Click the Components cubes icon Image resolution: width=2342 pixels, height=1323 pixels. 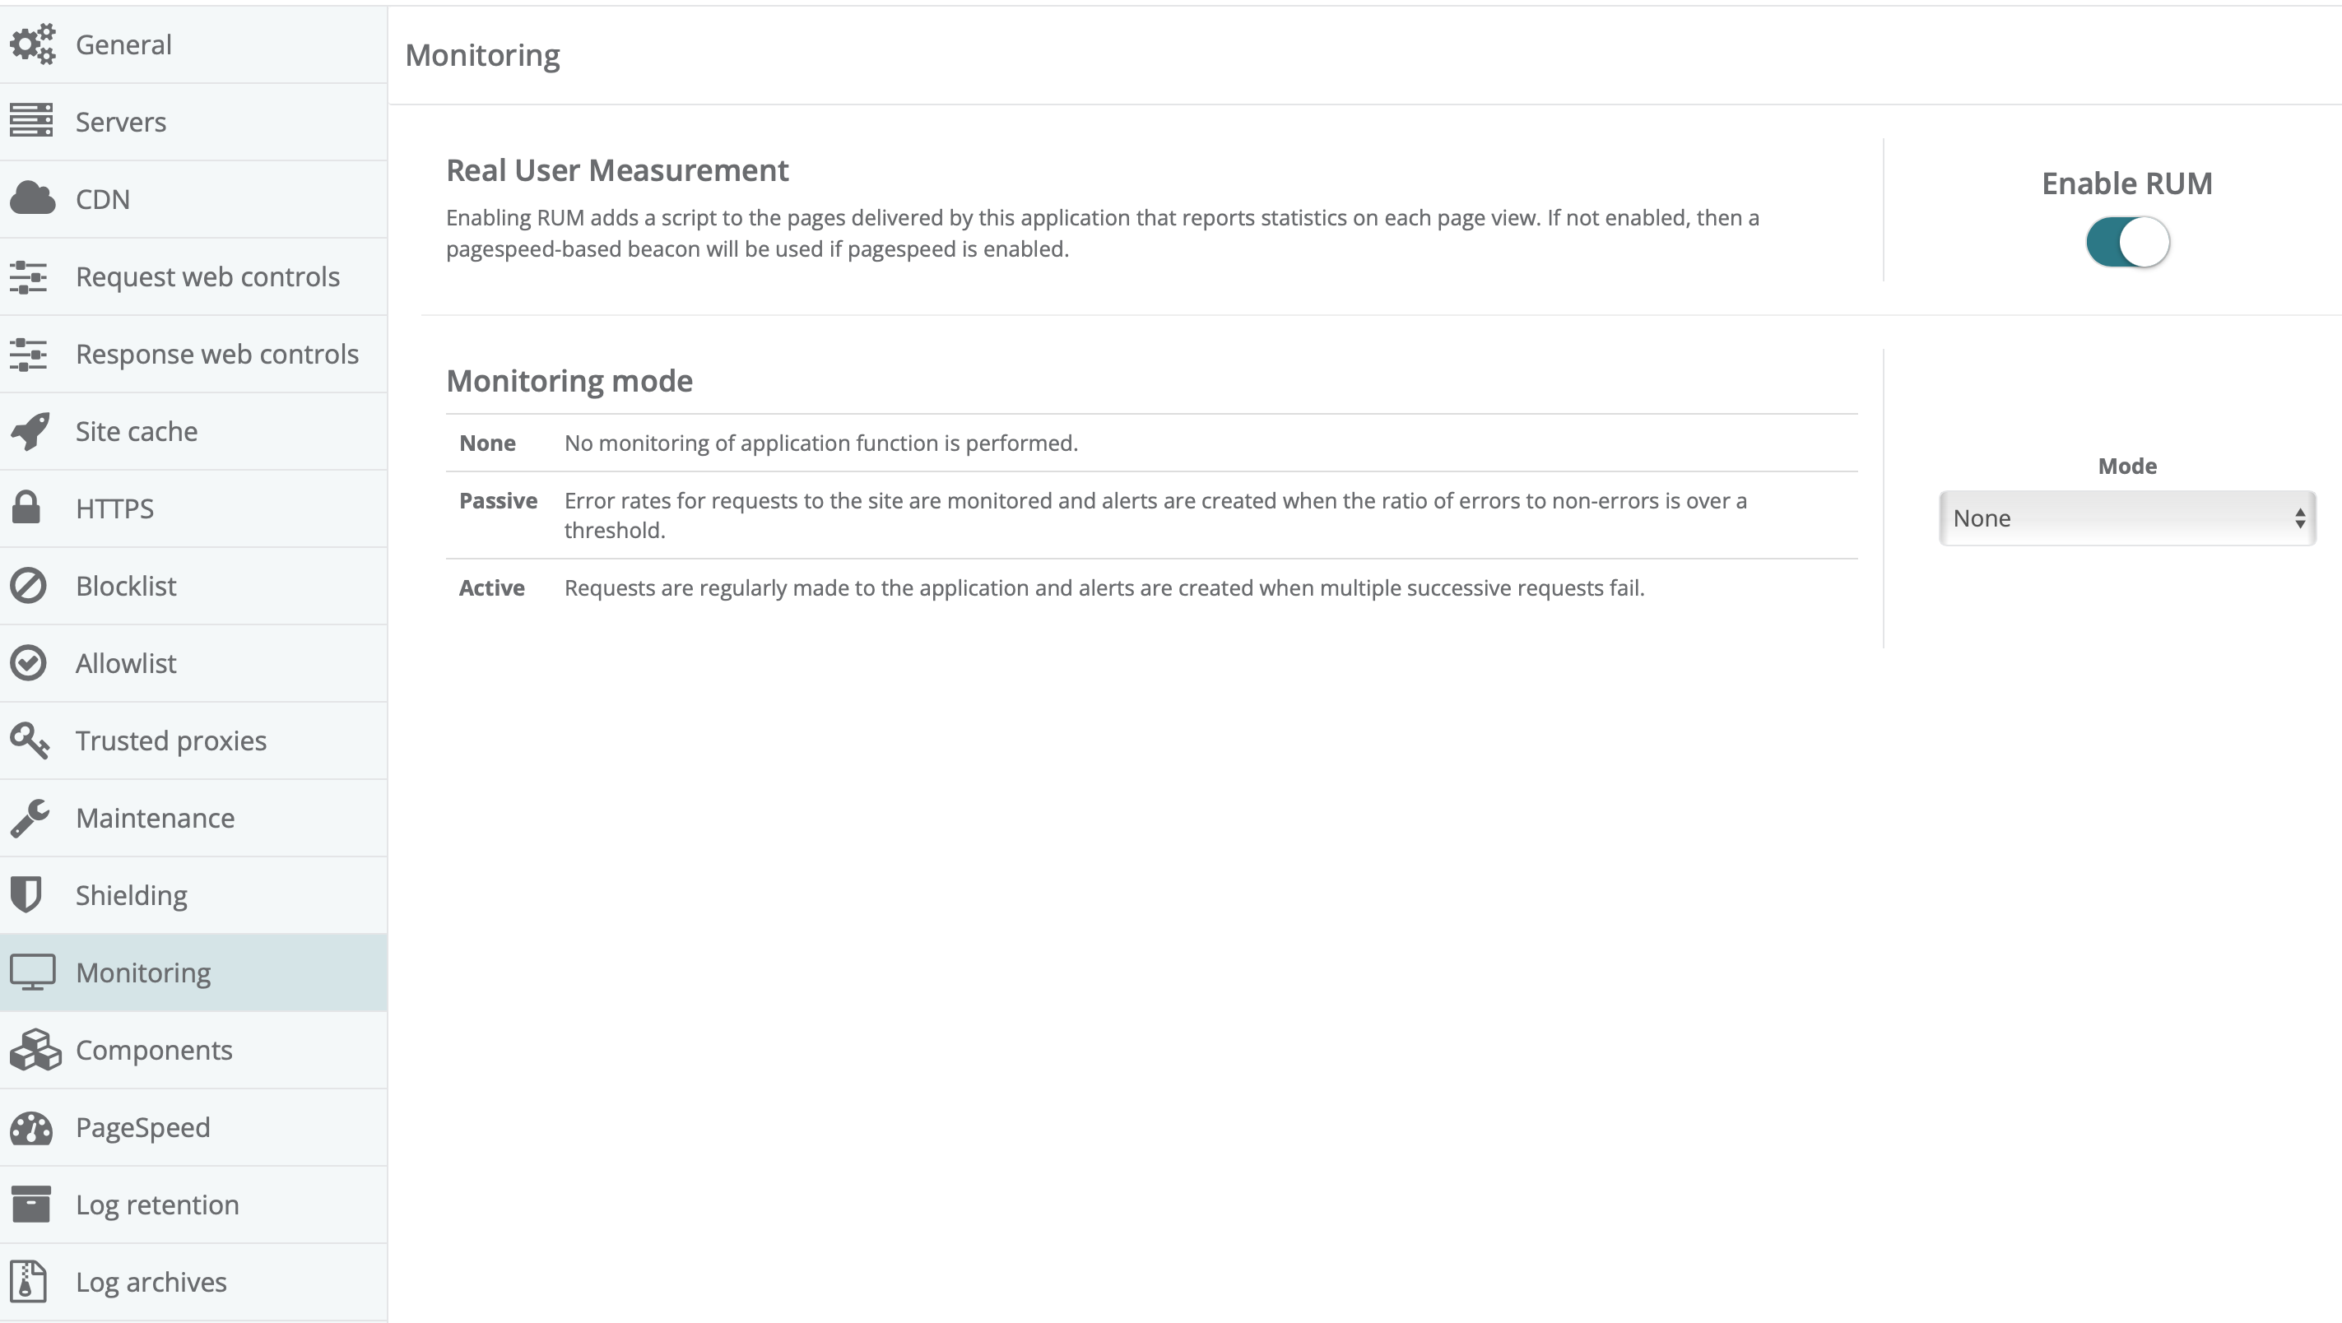pyautogui.click(x=35, y=1050)
